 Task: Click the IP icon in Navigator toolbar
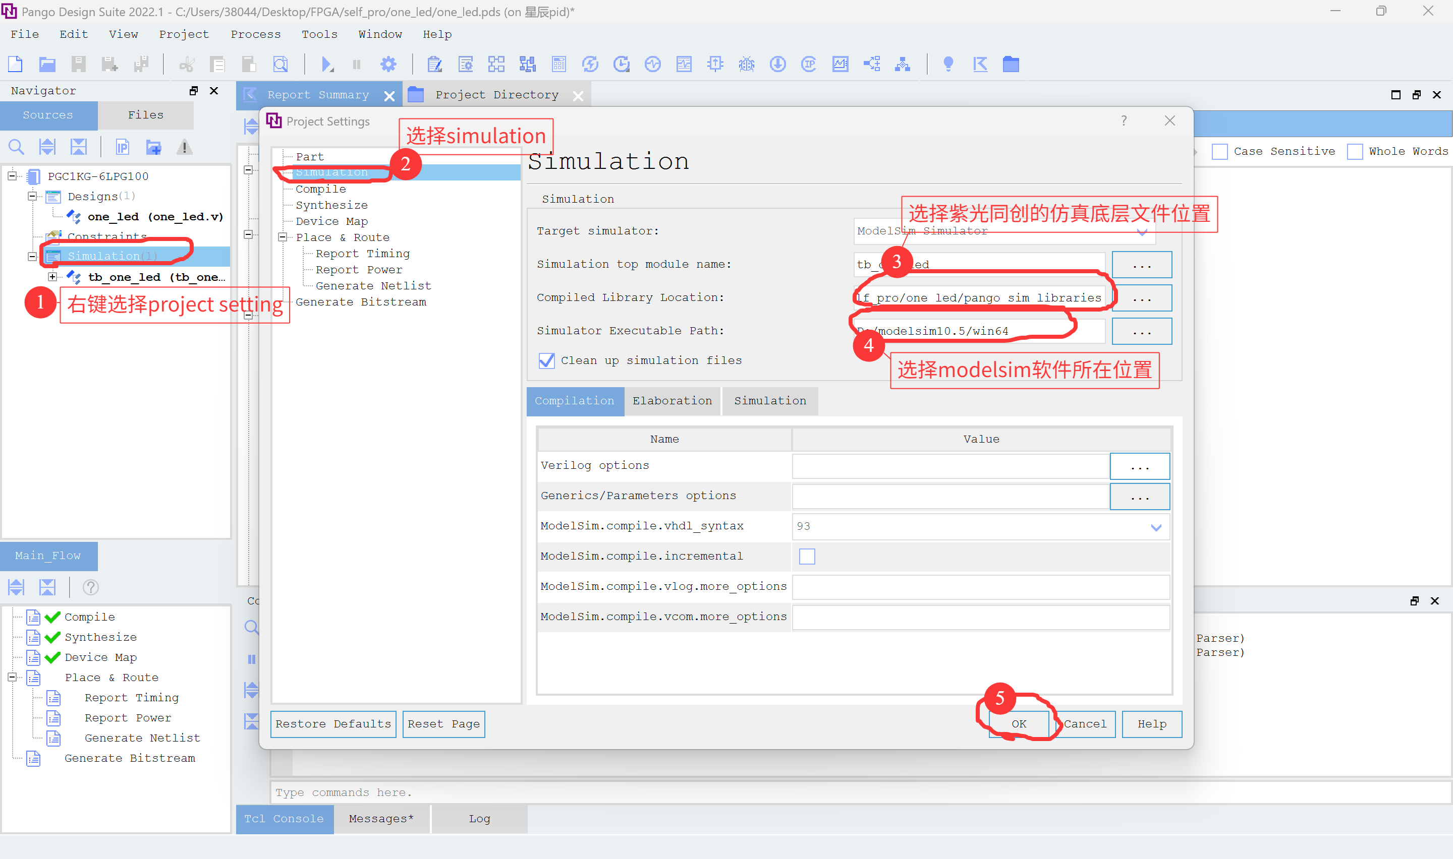122,147
